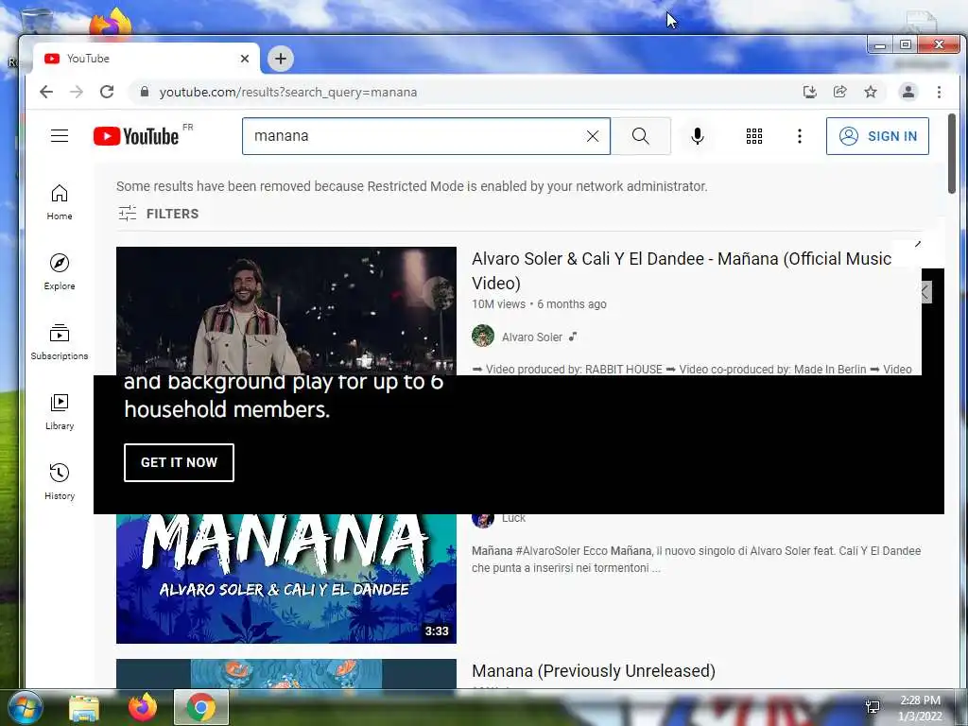Screen dimensions: 968x726
Task: Open YouTube settings three-dot menu
Action: pyautogui.click(x=800, y=136)
